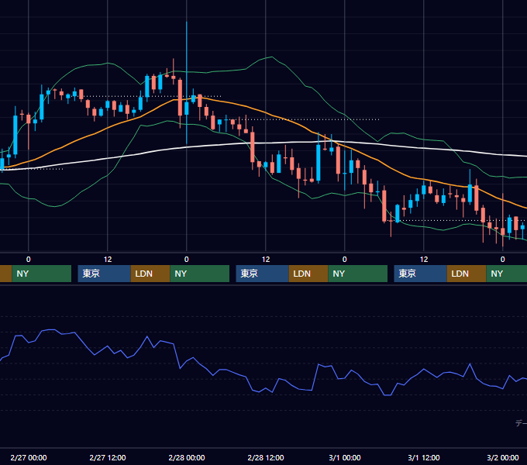Select the large blue candle just before 3/1 00:00
The width and height of the screenshot is (527, 465).
pyautogui.click(x=319, y=163)
